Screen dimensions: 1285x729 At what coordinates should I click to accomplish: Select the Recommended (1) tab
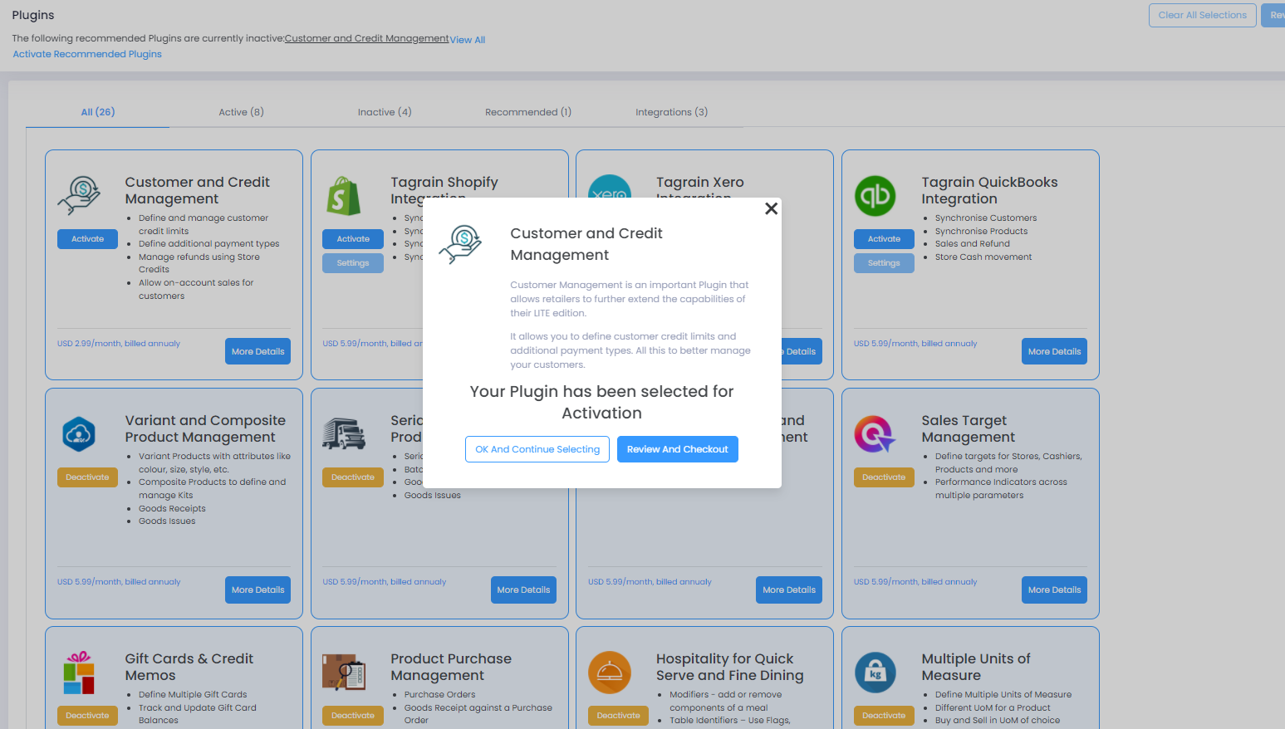coord(528,112)
